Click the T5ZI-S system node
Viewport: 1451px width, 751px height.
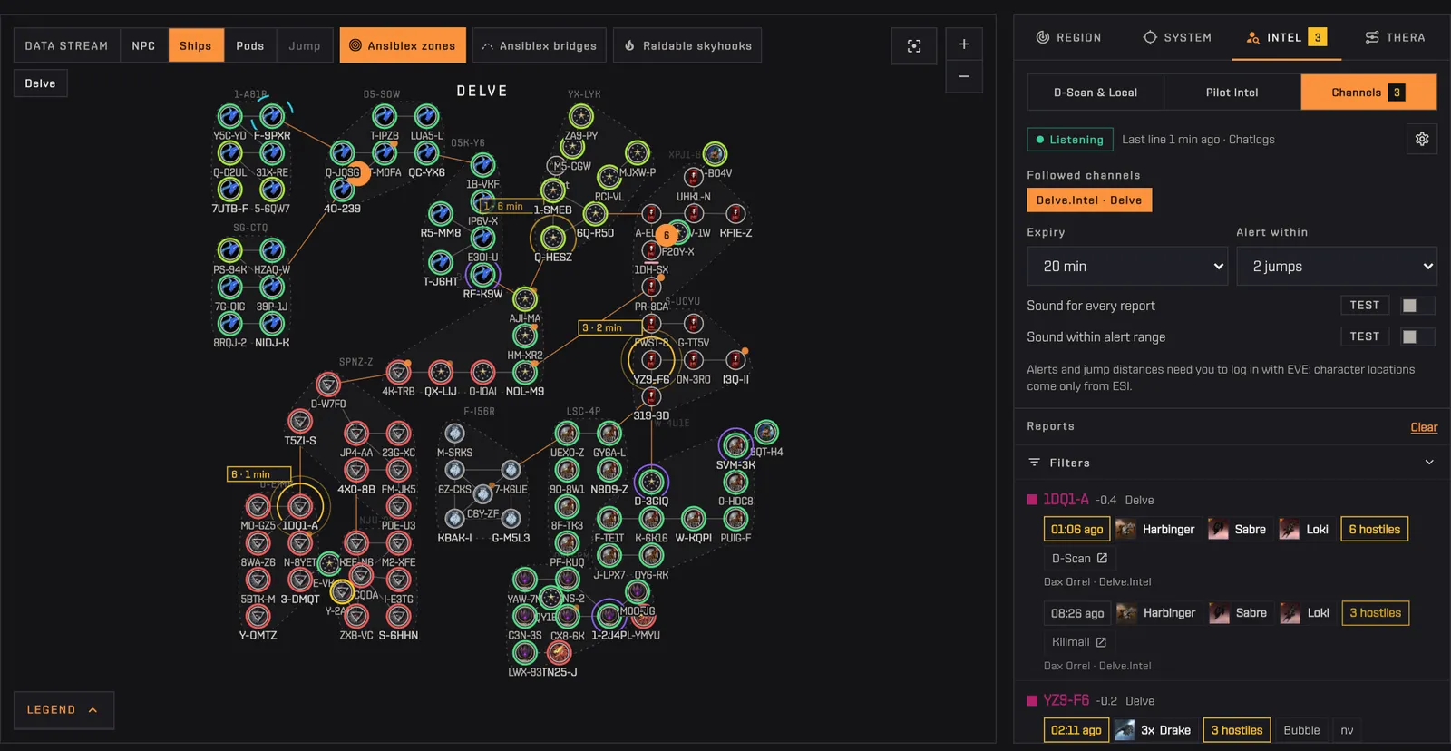[300, 421]
